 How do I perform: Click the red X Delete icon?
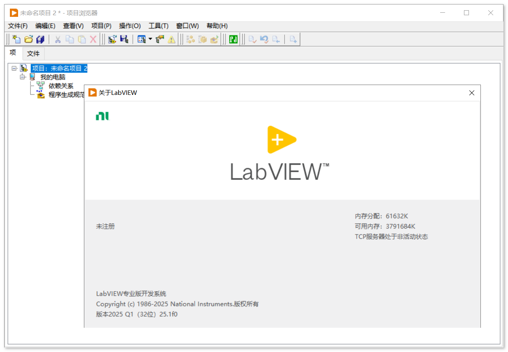pyautogui.click(x=93, y=39)
